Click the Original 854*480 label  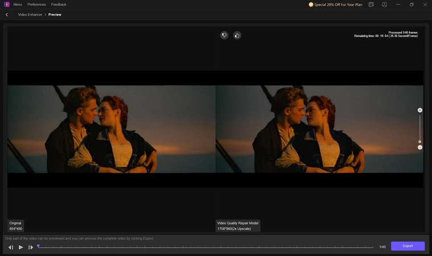[x=16, y=226]
